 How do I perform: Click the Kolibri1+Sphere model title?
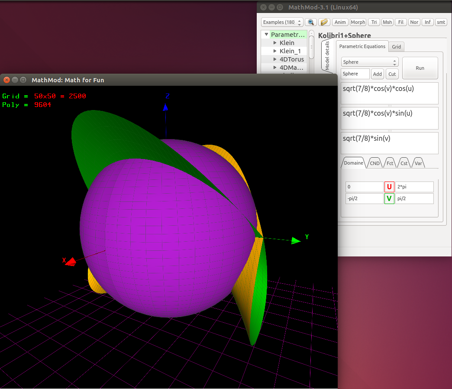point(345,36)
